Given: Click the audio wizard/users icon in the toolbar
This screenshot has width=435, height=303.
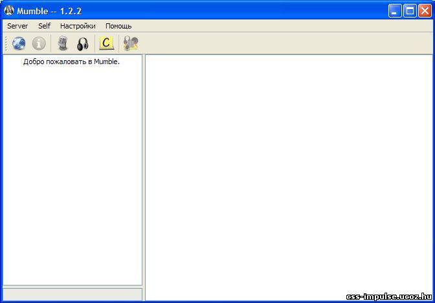Looking at the screenshot, I should point(131,43).
